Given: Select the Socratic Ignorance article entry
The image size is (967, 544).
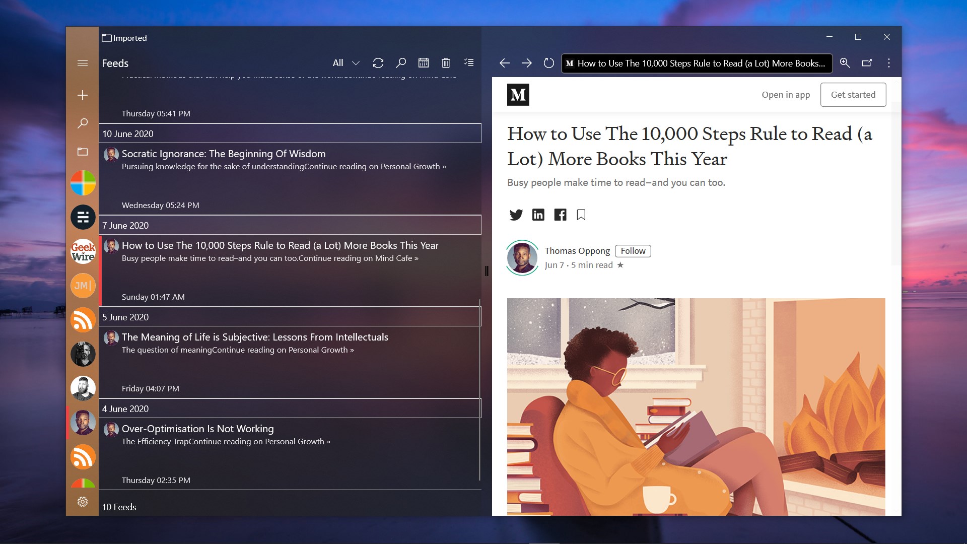Looking at the screenshot, I should (x=224, y=154).
